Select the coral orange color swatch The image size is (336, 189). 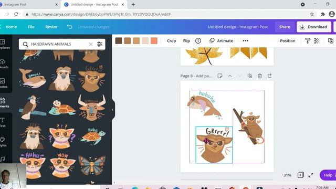154,41
